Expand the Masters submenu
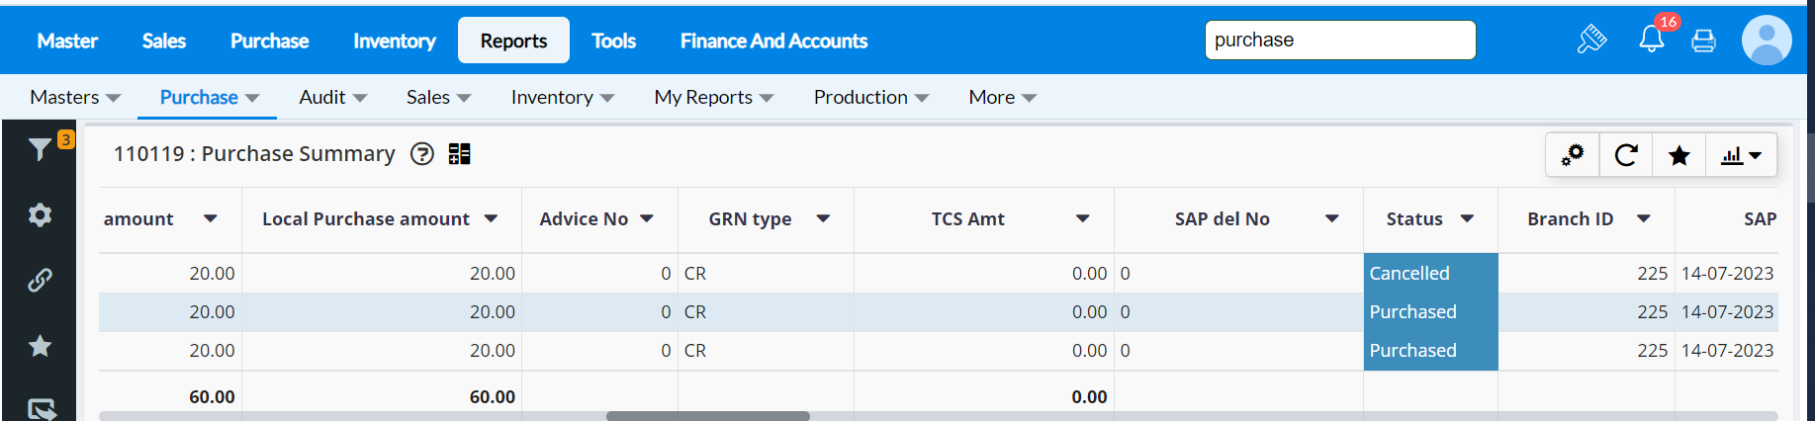The width and height of the screenshot is (1815, 421). 75,97
